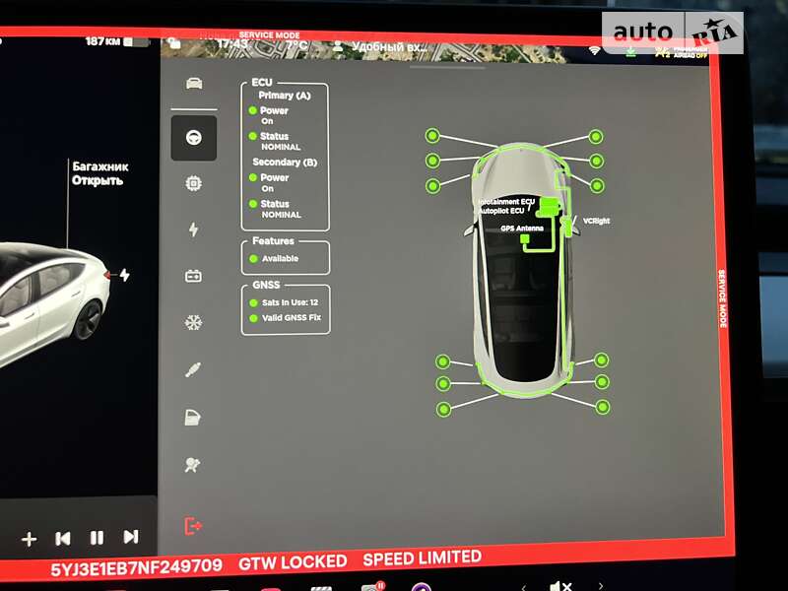
Task: Select the GPS Antenna label on car
Action: 522,229
